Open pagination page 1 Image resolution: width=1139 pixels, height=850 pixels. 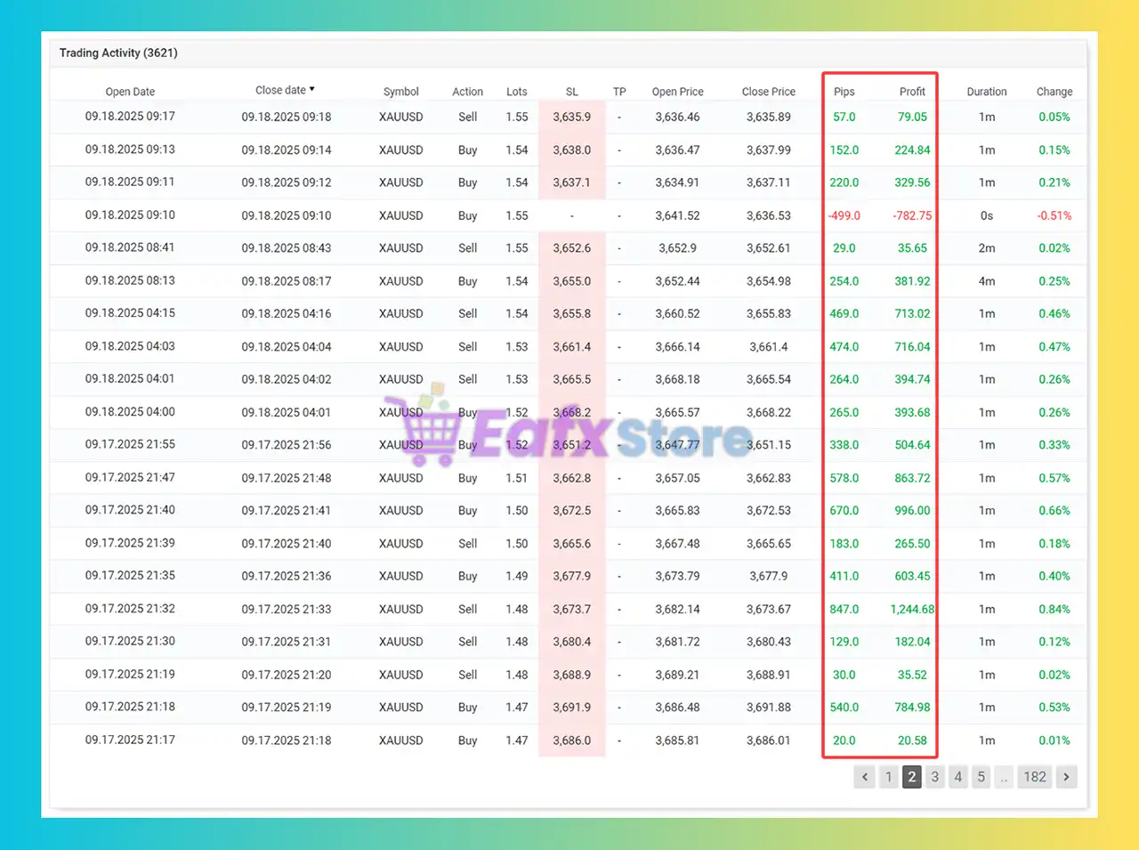point(888,777)
